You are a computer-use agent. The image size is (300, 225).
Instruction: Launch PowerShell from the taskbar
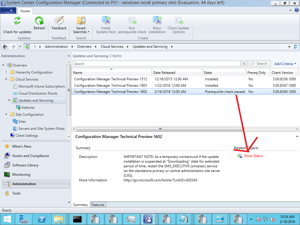point(42,219)
